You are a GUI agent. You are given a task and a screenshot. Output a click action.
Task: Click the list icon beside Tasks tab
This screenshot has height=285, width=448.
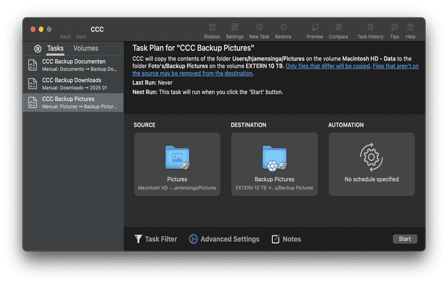[38, 49]
